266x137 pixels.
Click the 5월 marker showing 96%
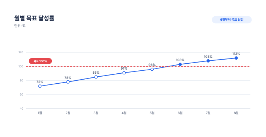click(x=152, y=69)
